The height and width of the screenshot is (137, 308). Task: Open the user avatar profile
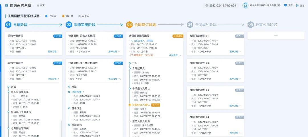click(x=245, y=5)
